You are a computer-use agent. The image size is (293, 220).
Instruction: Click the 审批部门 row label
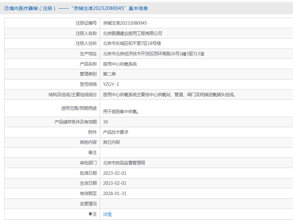click(x=88, y=163)
